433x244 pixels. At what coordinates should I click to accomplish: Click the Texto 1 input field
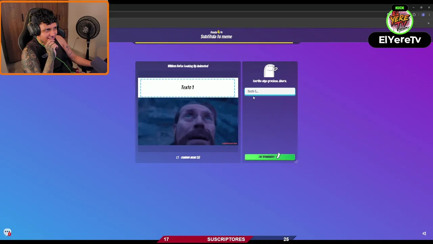(270, 91)
